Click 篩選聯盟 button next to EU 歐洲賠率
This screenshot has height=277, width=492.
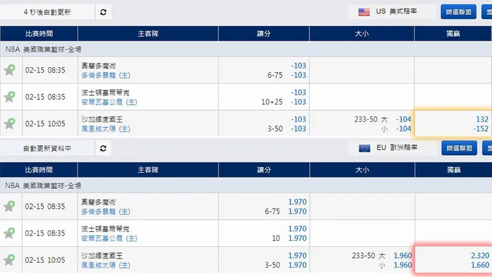(x=459, y=148)
